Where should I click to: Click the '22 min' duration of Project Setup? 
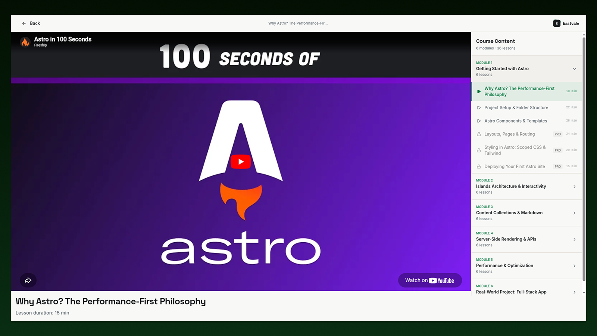(571, 108)
